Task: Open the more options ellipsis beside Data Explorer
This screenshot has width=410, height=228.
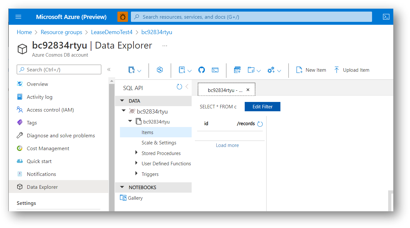Action: click(x=165, y=46)
